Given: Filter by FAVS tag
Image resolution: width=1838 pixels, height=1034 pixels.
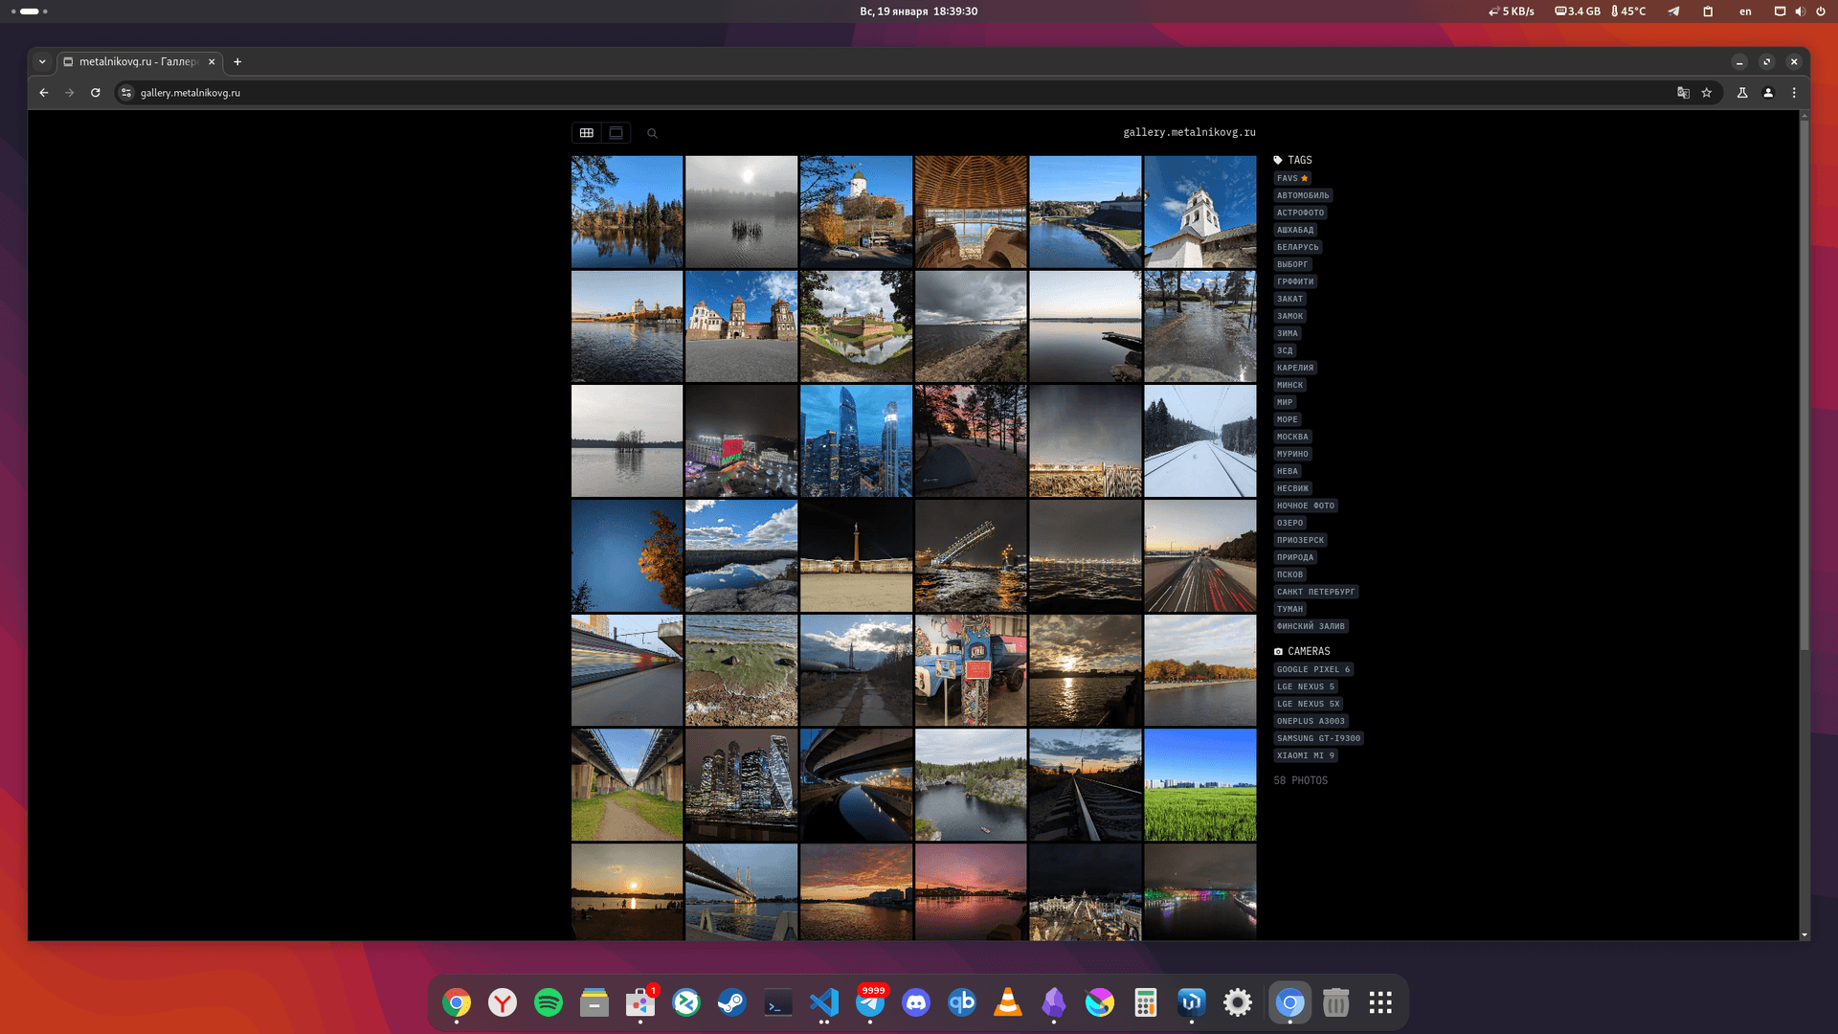Looking at the screenshot, I should point(1292,178).
